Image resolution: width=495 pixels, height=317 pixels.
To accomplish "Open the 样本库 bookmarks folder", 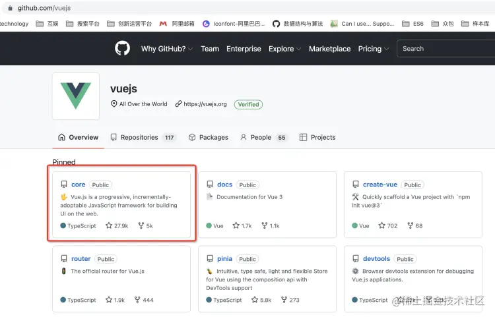I will (x=475, y=24).
